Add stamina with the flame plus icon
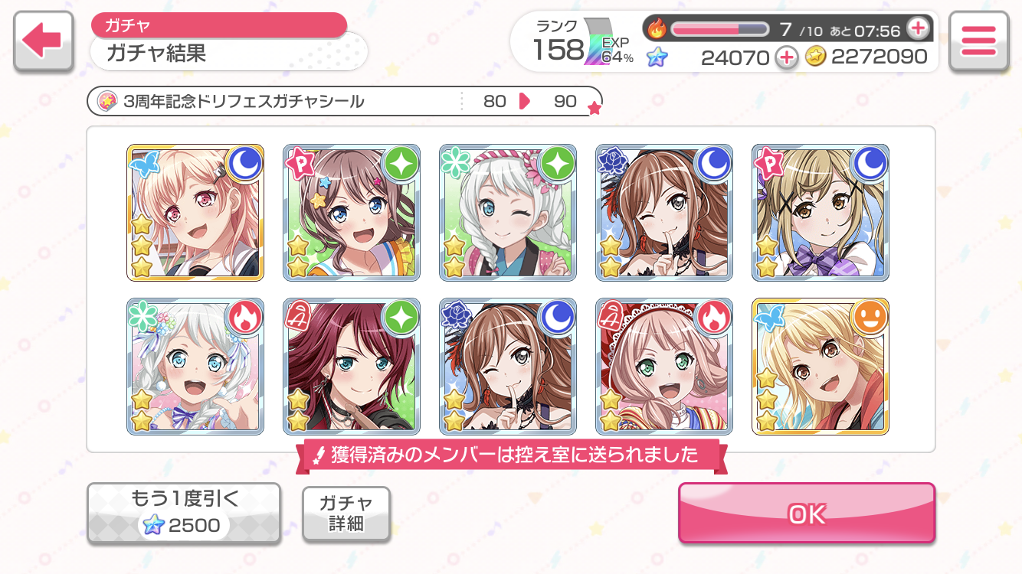The height and width of the screenshot is (574, 1022). 917,29
